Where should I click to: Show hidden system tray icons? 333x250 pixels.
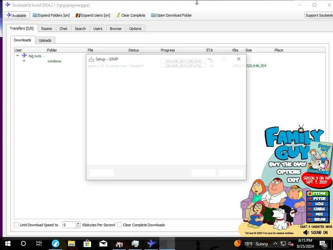pyautogui.click(x=275, y=243)
